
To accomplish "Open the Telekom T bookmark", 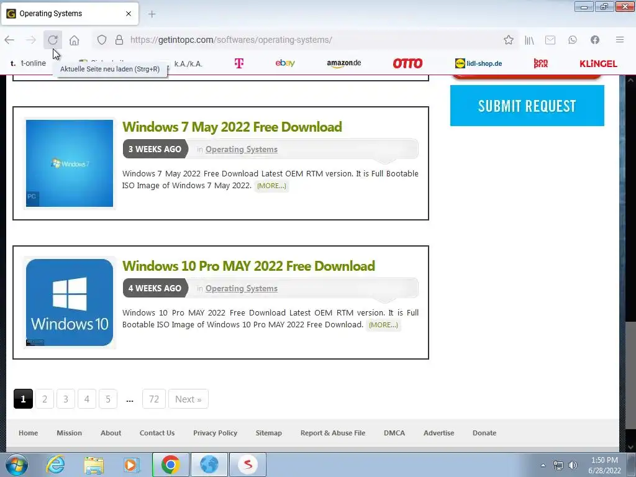I will (239, 63).
